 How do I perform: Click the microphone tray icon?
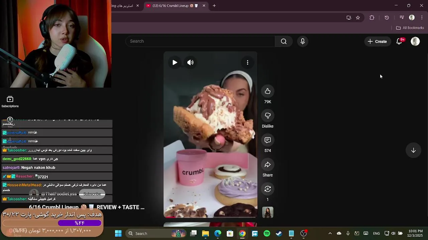pyautogui.click(x=348, y=233)
